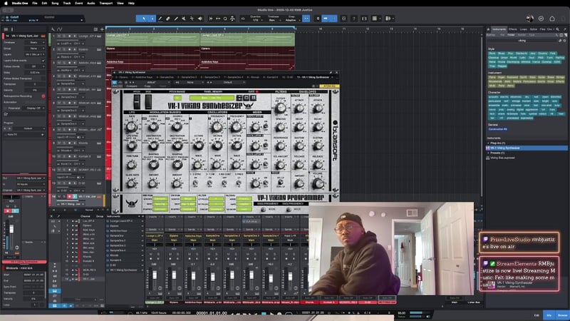This screenshot has width=570, height=321.
Task: Click retrospective recording red icon
Action: [x=43, y=96]
